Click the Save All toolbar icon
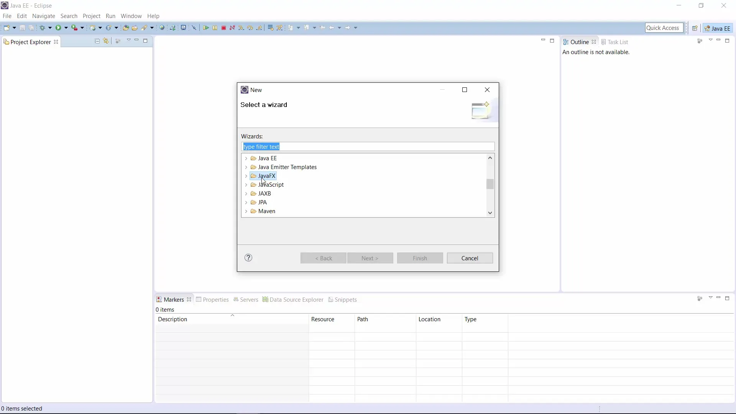The width and height of the screenshot is (736, 414). pyautogui.click(x=31, y=28)
